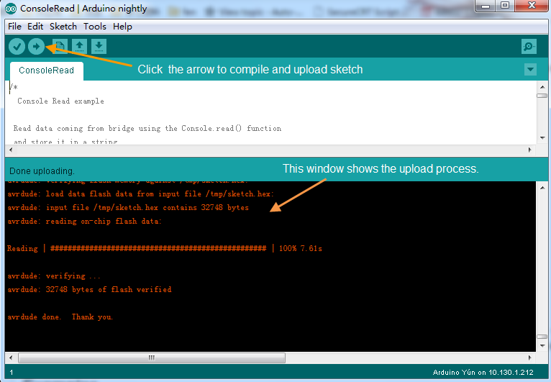Open the Sketch menu
This screenshot has height=382, width=551.
click(x=63, y=27)
